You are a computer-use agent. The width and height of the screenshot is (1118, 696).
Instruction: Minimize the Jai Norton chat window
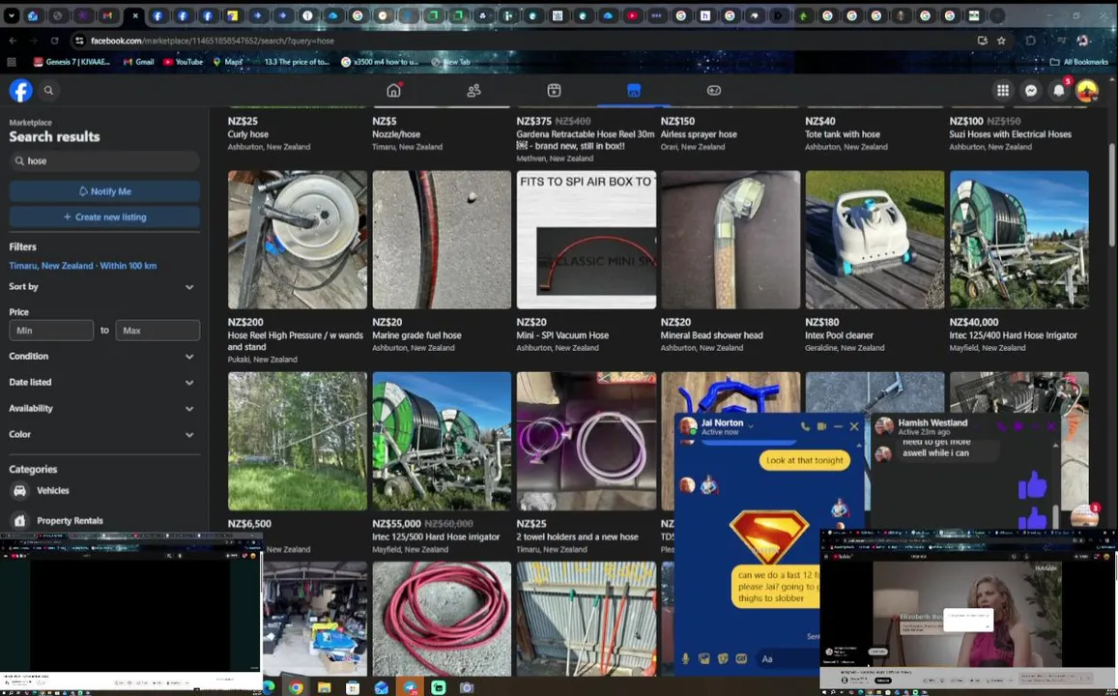(838, 426)
